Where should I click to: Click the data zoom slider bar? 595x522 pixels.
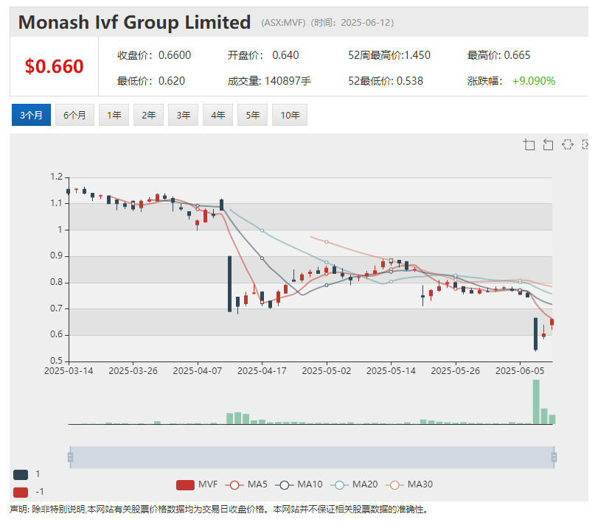pyautogui.click(x=312, y=457)
